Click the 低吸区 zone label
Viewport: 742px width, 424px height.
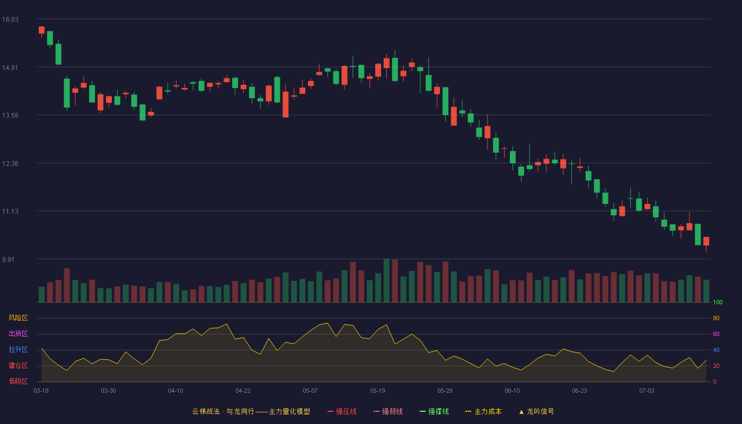(x=18, y=381)
